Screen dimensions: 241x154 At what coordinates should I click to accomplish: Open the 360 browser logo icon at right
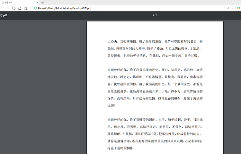coord(239,8)
